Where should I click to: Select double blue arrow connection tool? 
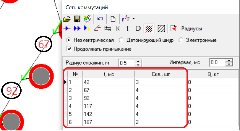(77, 28)
